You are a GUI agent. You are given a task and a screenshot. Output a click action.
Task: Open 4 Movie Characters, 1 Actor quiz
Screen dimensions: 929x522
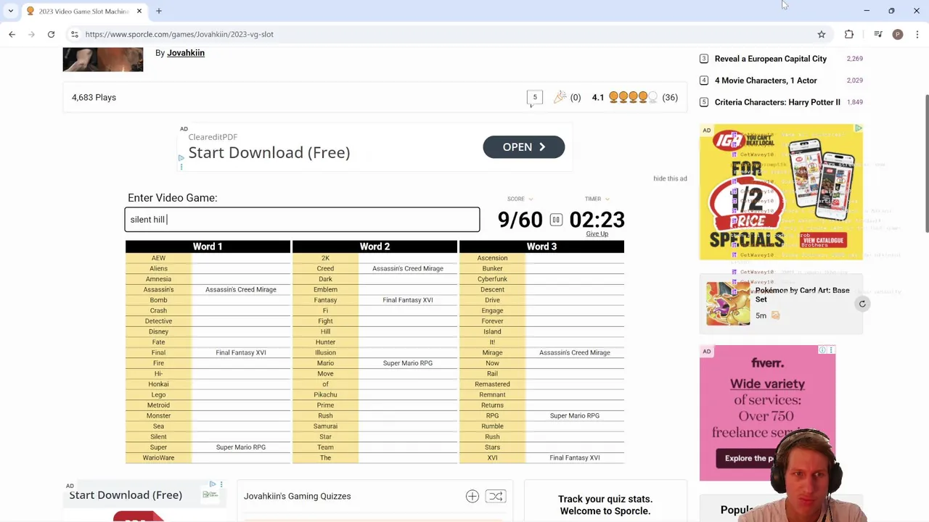pyautogui.click(x=766, y=80)
